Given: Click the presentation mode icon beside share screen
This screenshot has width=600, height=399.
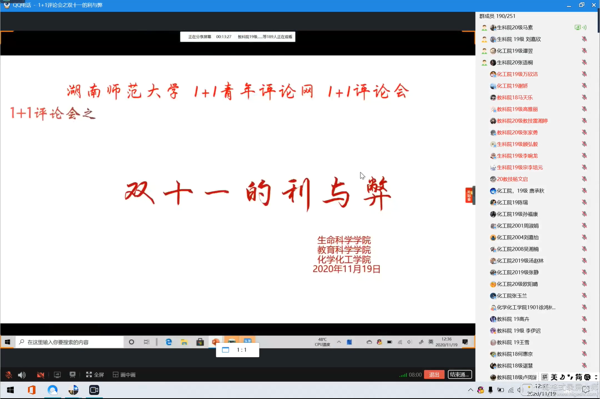Looking at the screenshot, I should click(73, 375).
